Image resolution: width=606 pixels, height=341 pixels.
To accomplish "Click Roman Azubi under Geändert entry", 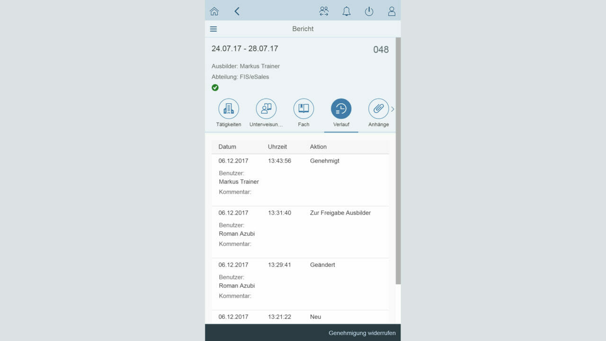I will tap(237, 286).
